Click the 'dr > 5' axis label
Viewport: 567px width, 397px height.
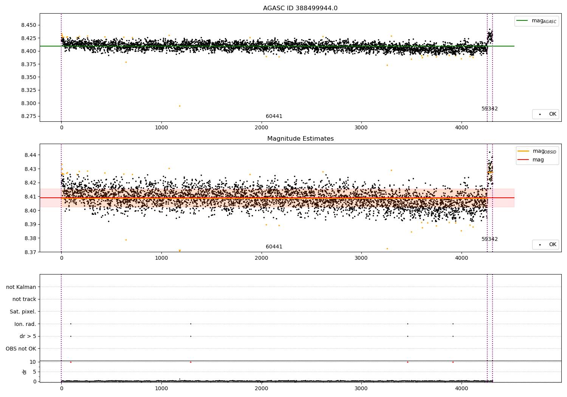pos(28,337)
